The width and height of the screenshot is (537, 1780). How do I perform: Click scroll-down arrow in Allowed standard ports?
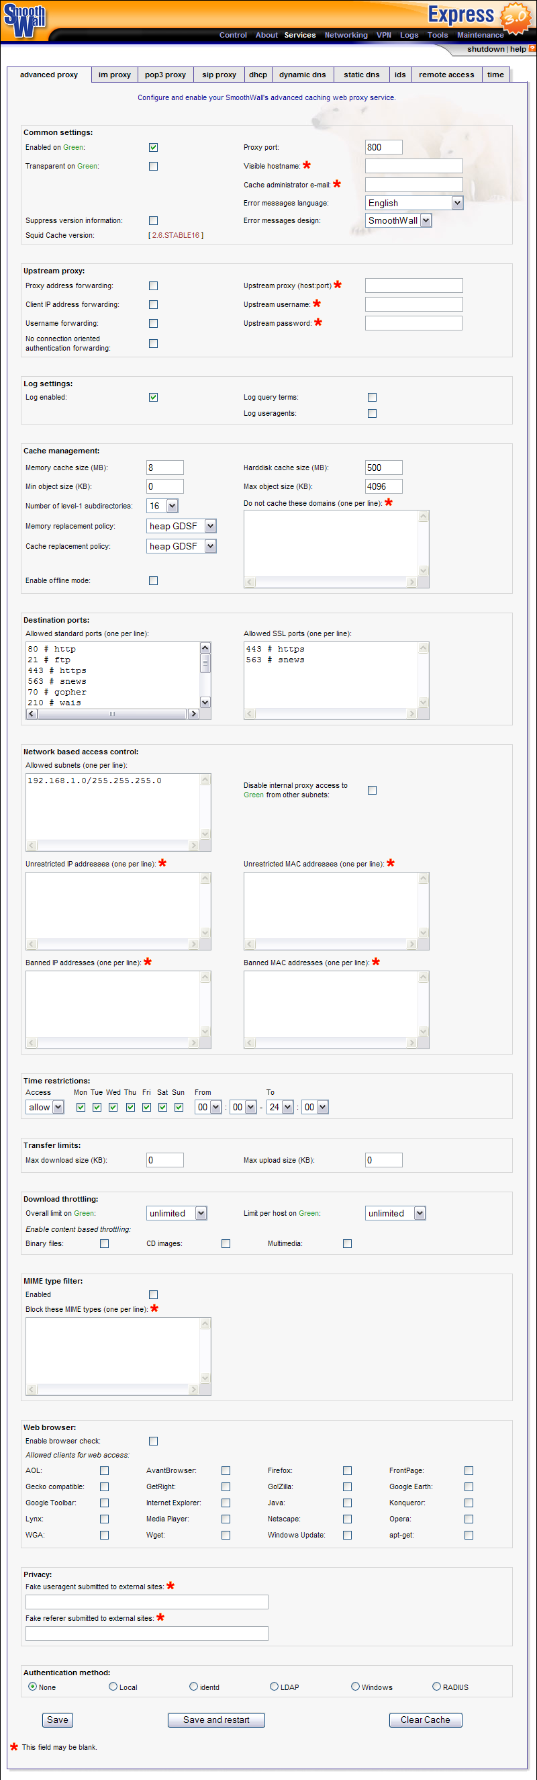coord(205,702)
